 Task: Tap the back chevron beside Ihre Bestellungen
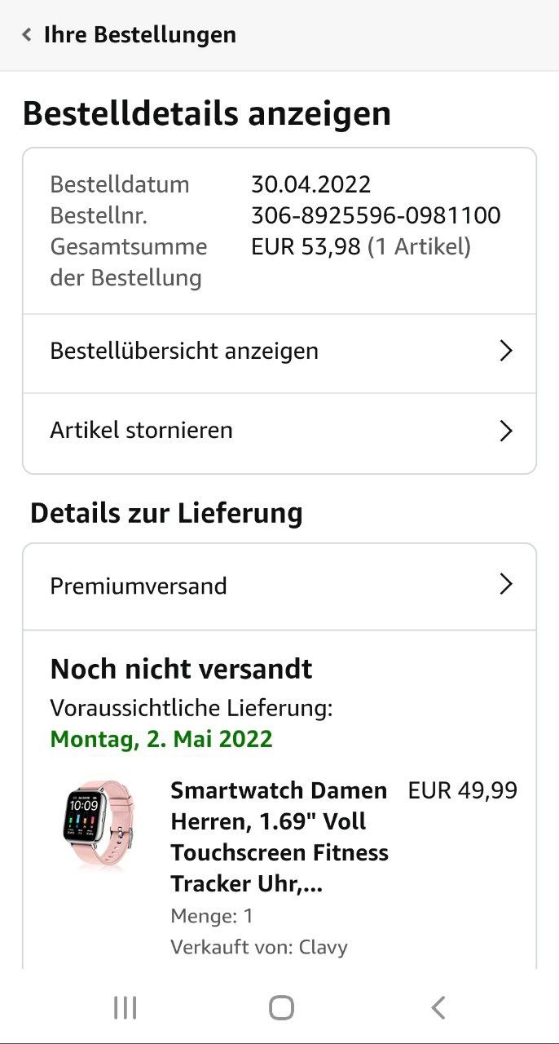(27, 35)
